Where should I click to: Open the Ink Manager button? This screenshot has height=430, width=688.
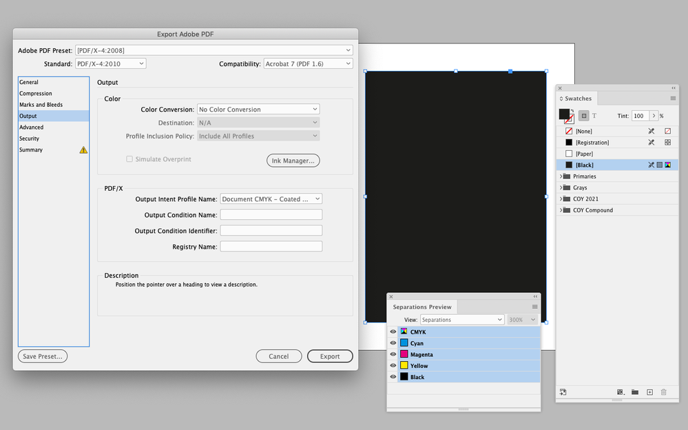pos(293,161)
